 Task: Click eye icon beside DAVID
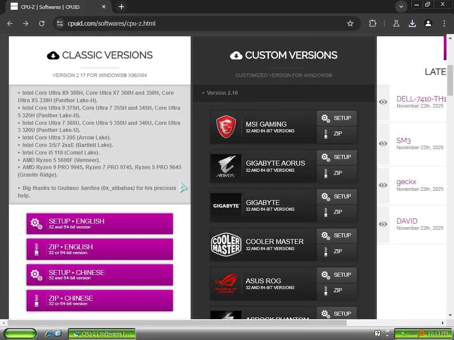383,224
